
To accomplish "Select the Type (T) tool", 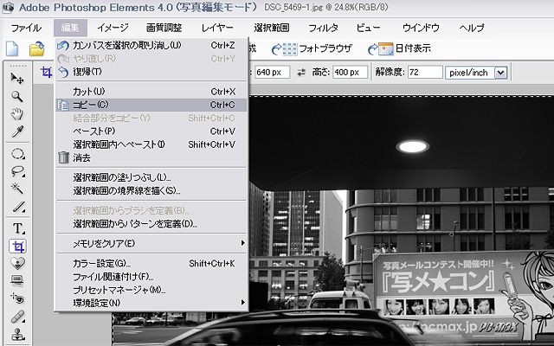I will (17, 228).
